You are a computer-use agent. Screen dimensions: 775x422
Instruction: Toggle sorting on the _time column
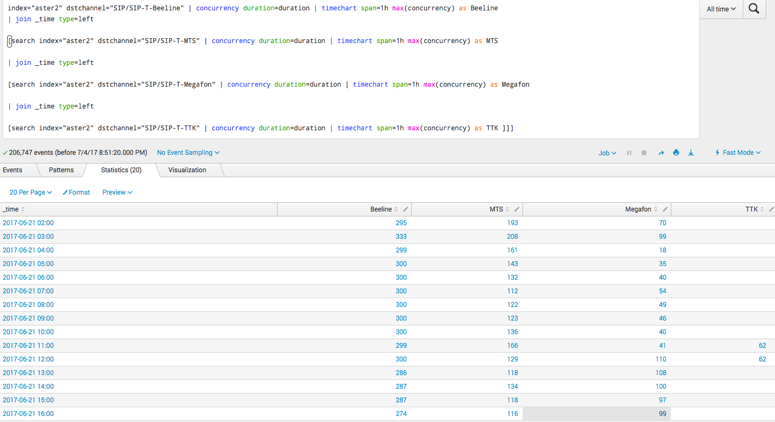click(x=22, y=209)
